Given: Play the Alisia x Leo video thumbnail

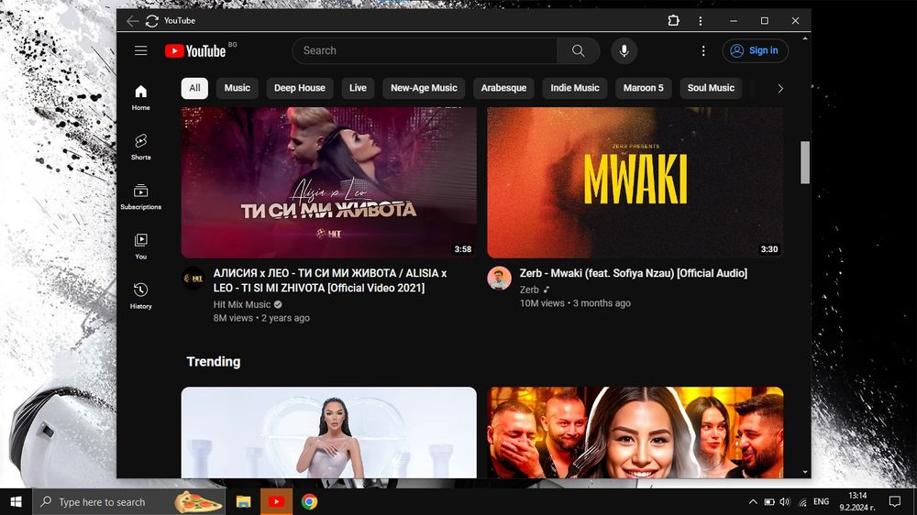Looking at the screenshot, I should tap(328, 181).
